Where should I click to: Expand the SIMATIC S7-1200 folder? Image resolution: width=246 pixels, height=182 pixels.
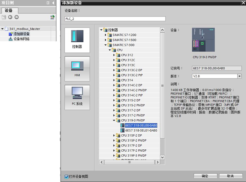click(x=106, y=35)
